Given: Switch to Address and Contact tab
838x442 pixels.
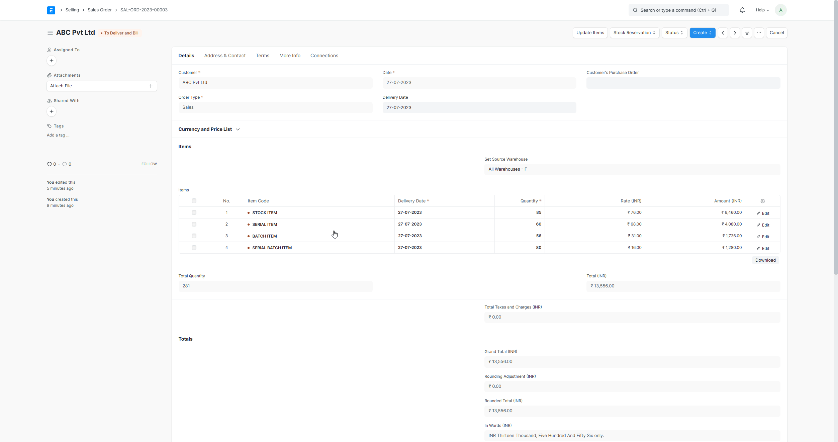Looking at the screenshot, I should click(x=224, y=56).
